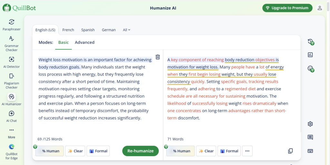Select the French language tab
Screen dimensions: 330x165
[x=68, y=30]
